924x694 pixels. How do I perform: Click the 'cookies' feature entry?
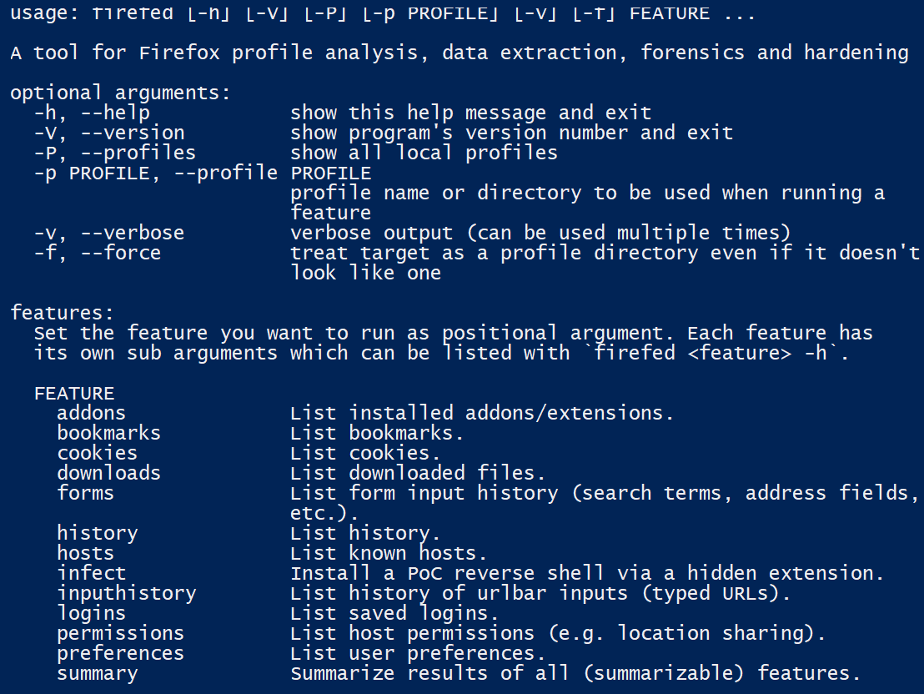pos(97,453)
